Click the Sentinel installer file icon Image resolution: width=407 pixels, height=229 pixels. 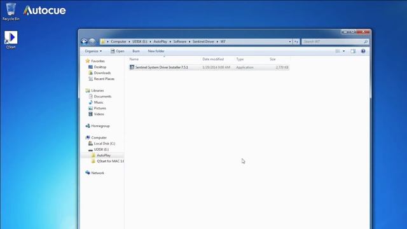tap(132, 67)
